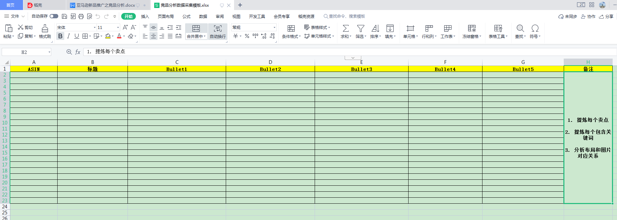Click the Save icon in quick access bar
Screen dimensions: 617x220
(65, 16)
